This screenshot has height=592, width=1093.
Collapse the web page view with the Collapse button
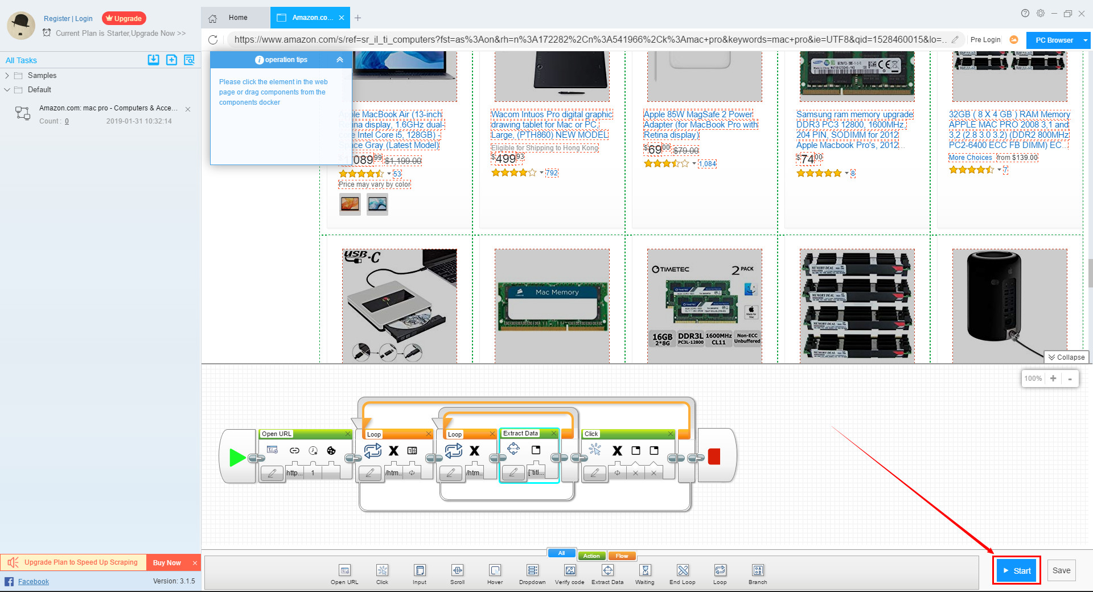(1066, 357)
